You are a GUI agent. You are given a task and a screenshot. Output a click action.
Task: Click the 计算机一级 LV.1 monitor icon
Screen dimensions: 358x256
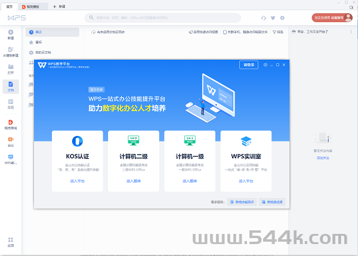tap(190, 141)
